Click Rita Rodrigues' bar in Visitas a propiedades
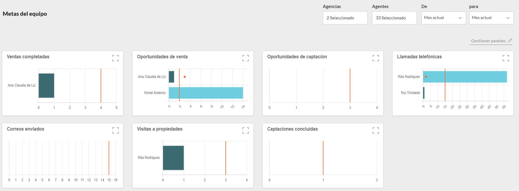Image resolution: width=519 pixels, height=191 pixels. [173, 158]
